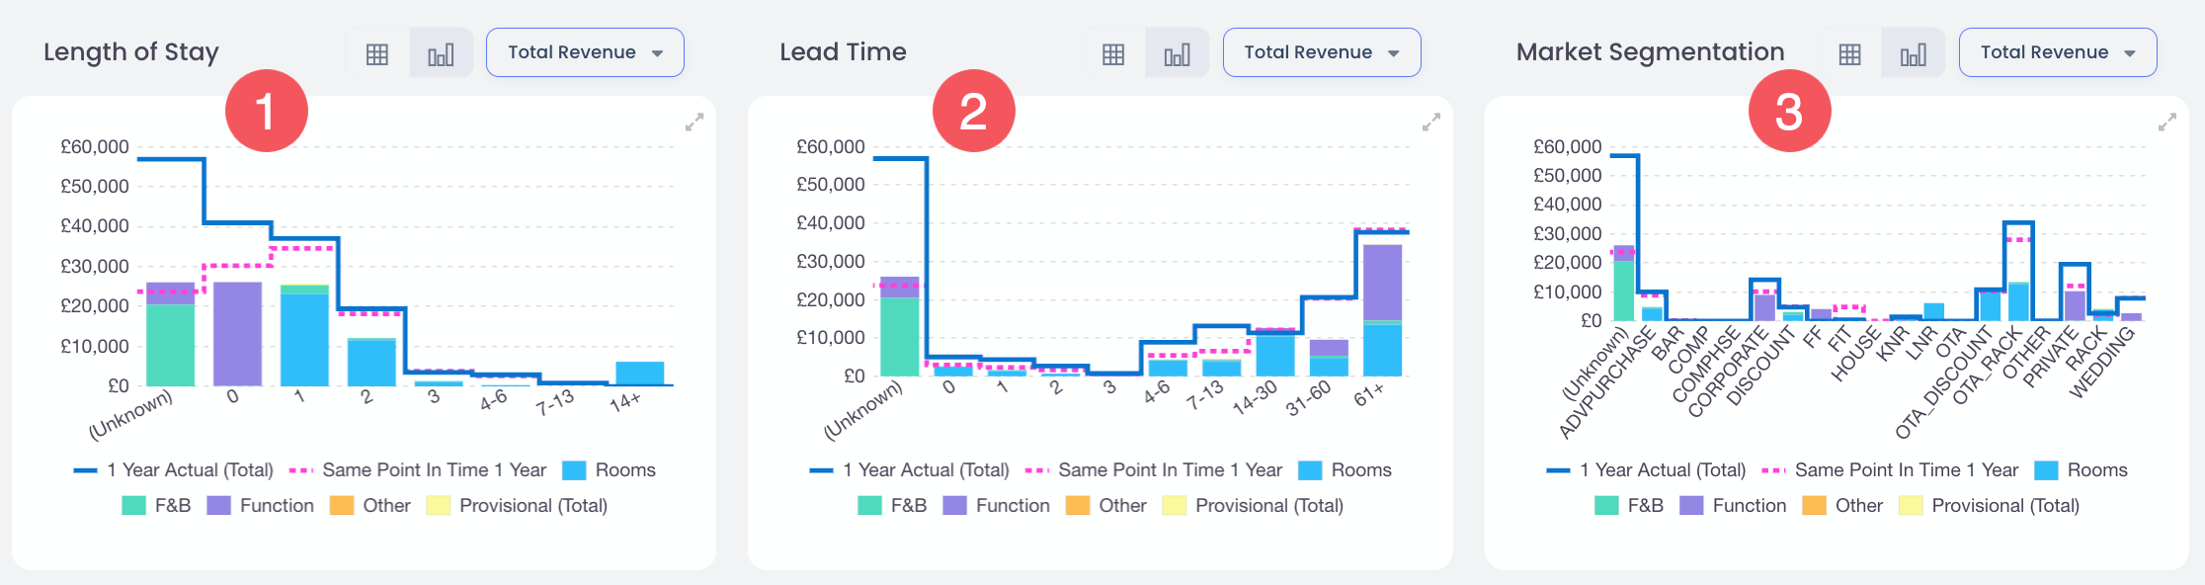
Task: Click the orange Other swatch in Length of Stay legend
Action: coord(342,506)
